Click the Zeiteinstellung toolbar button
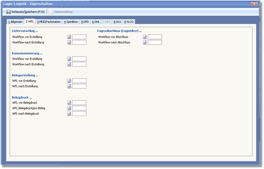 (61, 12)
